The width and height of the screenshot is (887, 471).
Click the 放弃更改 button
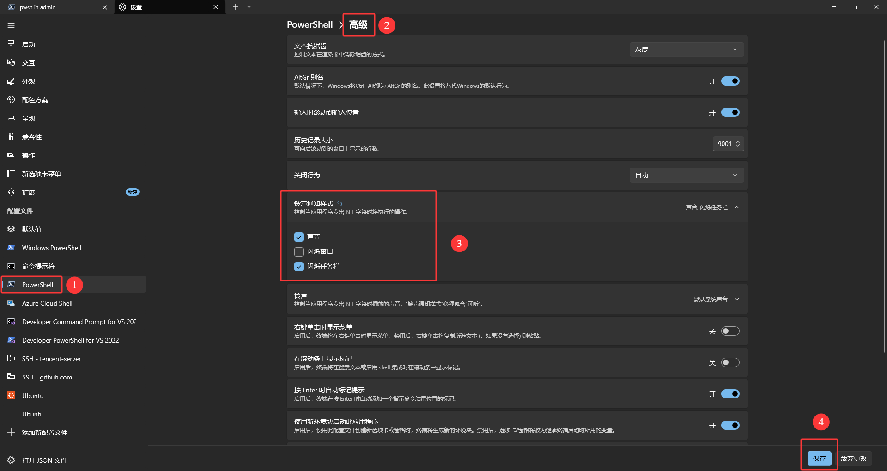click(854, 459)
